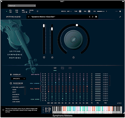Click the octave up arrow beside keyboard
The width and height of the screenshot is (125, 118).
click(x=43, y=108)
